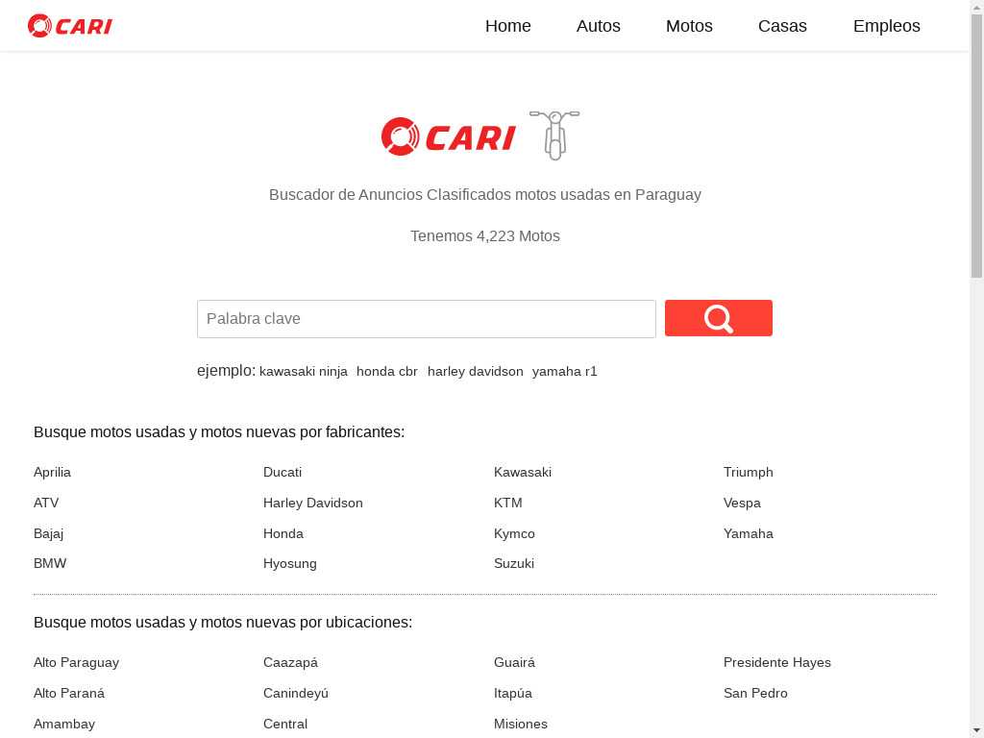Open the Empleos menu item
This screenshot has width=984, height=738.
(x=886, y=26)
